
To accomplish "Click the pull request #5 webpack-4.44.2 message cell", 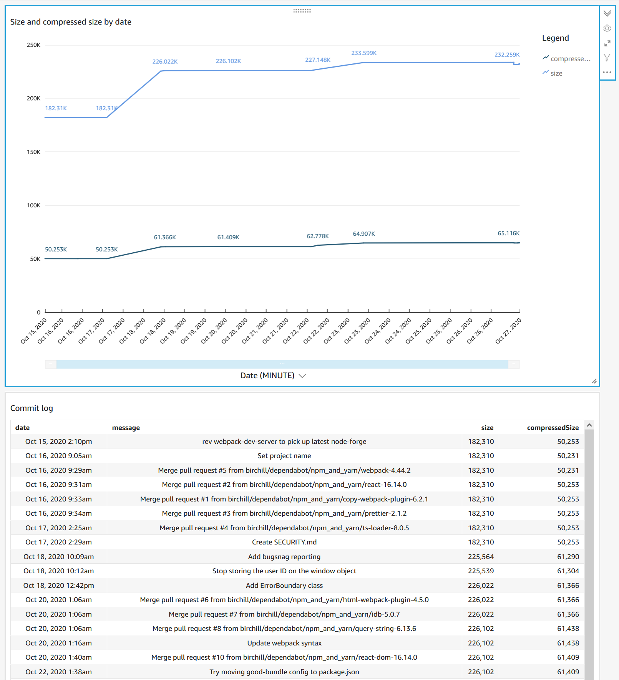I will click(x=284, y=470).
